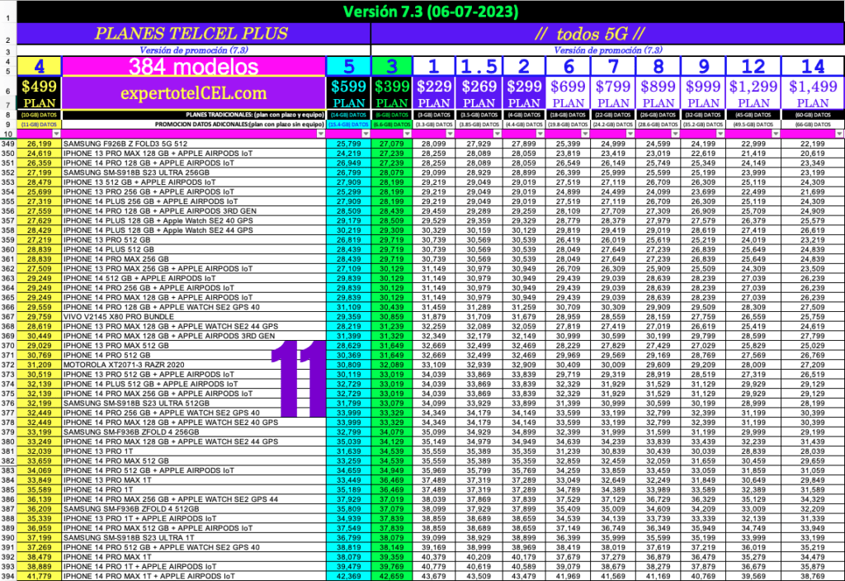Select the '(10-GB) DATOS' cell
The image size is (845, 581).
[40, 115]
